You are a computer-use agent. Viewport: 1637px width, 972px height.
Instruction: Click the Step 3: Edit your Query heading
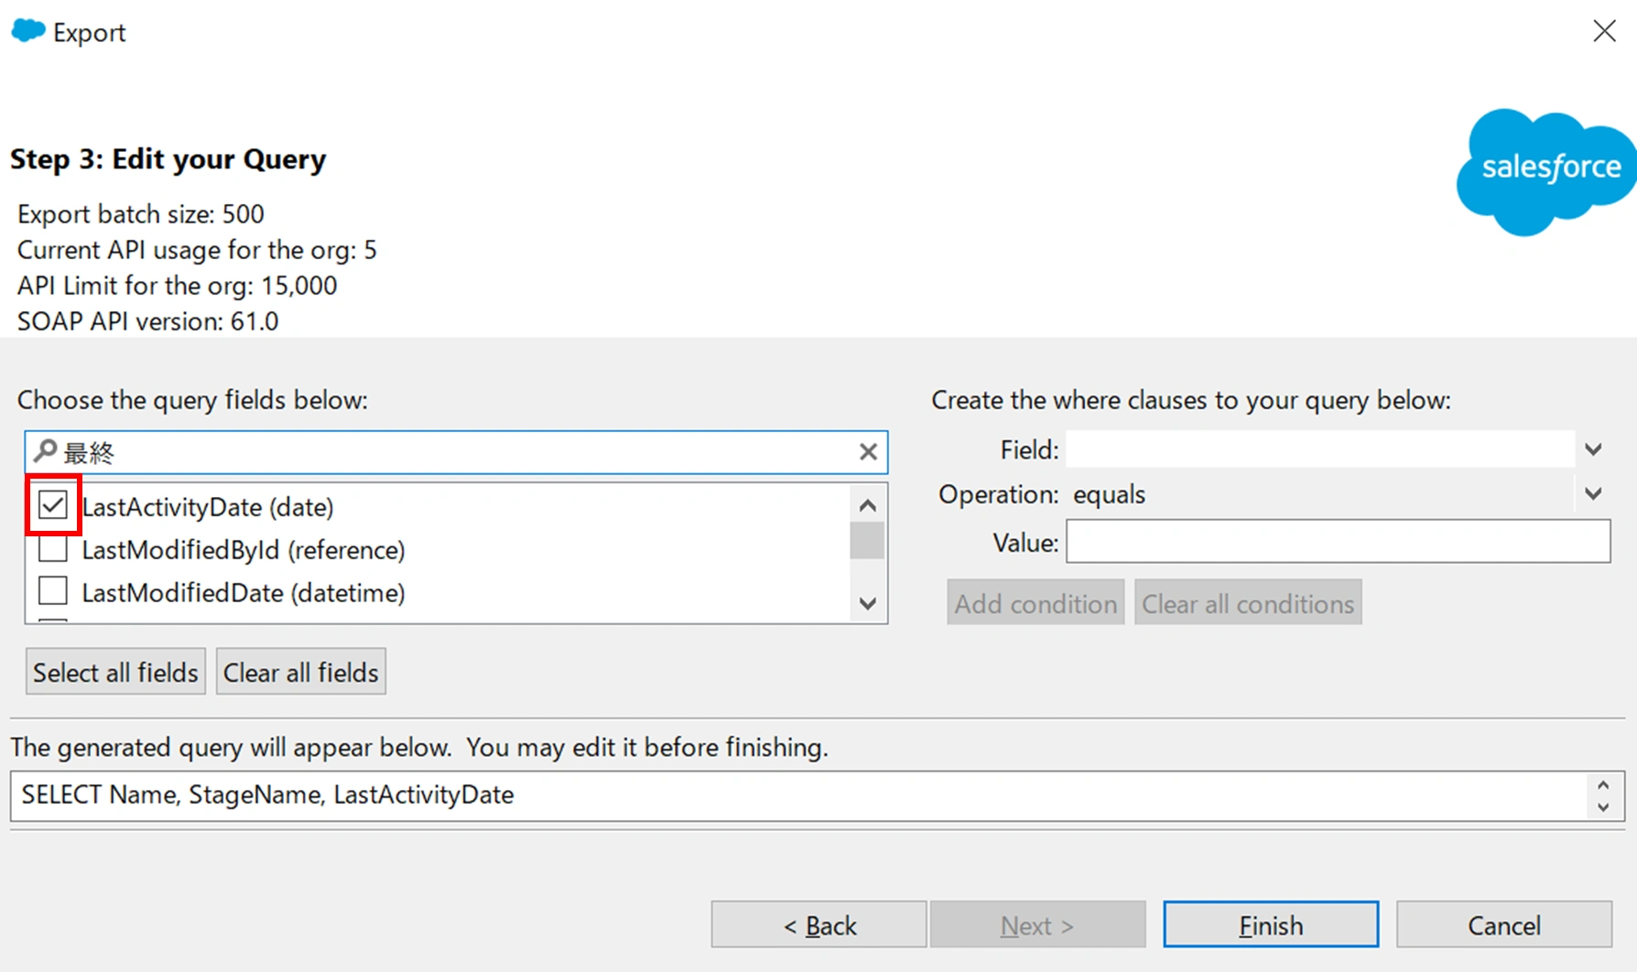pyautogui.click(x=168, y=159)
